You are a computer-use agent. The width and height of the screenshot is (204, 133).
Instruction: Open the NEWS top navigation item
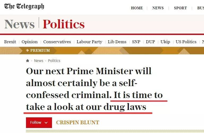(158, 8)
